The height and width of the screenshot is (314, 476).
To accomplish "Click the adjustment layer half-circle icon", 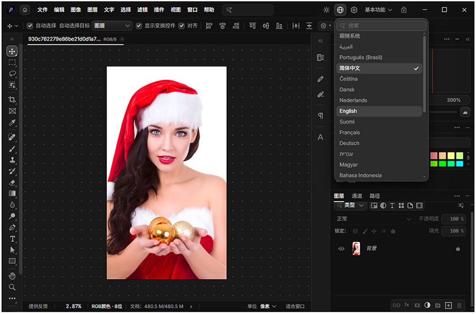I will pos(427,305).
